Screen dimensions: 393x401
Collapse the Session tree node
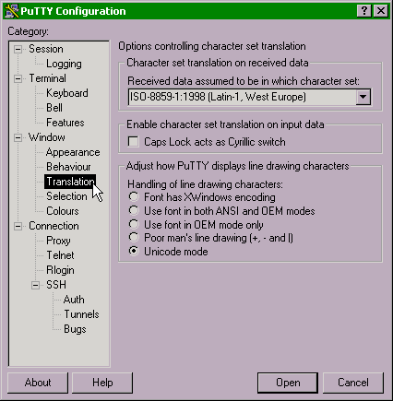click(18, 49)
